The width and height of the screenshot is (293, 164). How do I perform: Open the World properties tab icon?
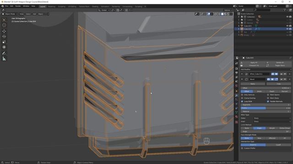(x=237, y=86)
